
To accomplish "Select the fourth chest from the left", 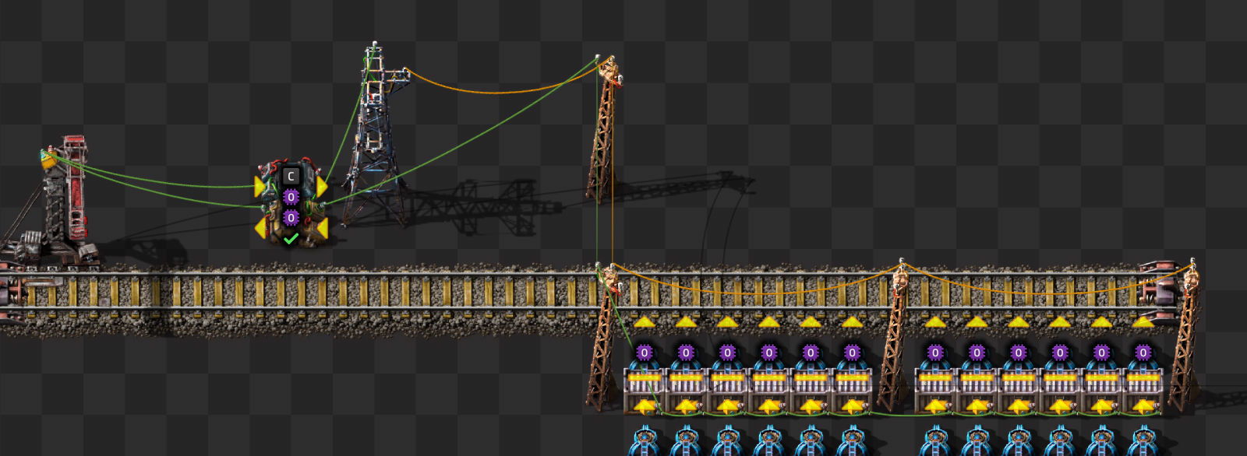I will [769, 391].
